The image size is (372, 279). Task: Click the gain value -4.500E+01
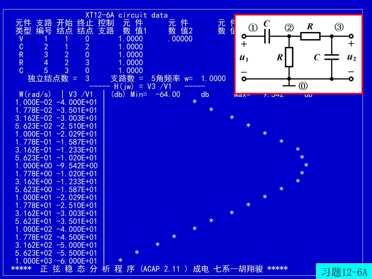pos(77,237)
